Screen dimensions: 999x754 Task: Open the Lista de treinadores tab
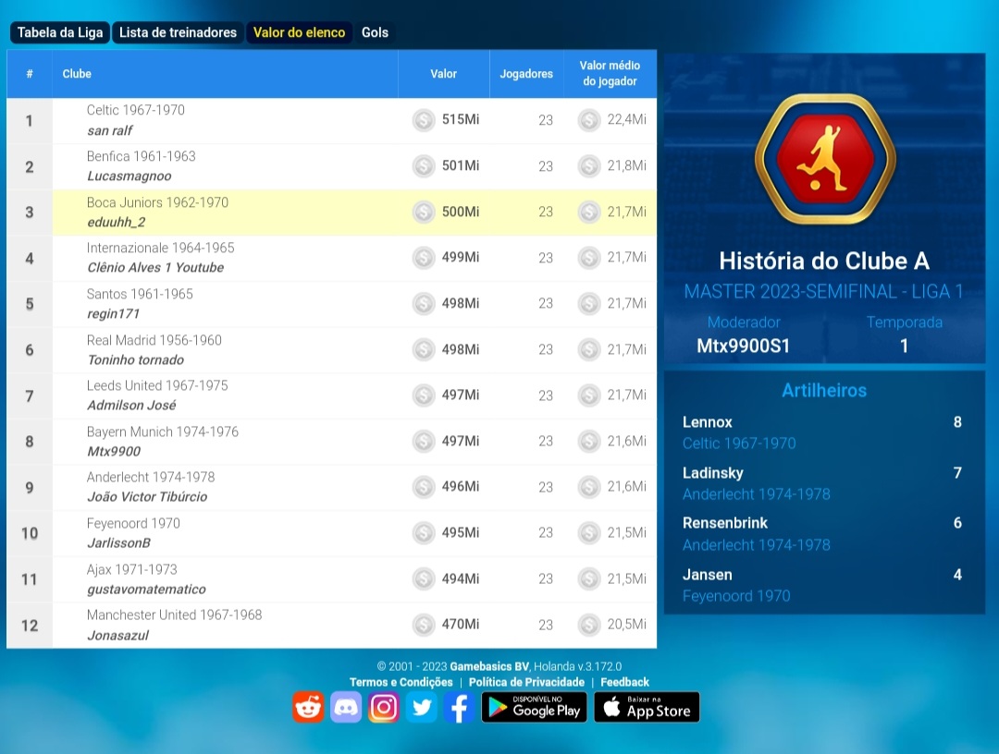178,32
